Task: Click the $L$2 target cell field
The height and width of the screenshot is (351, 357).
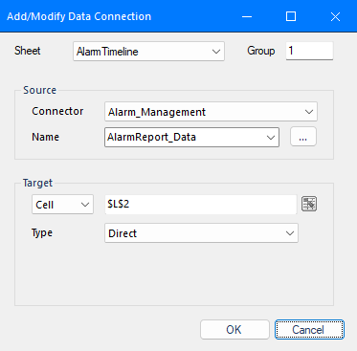Action: (201, 204)
